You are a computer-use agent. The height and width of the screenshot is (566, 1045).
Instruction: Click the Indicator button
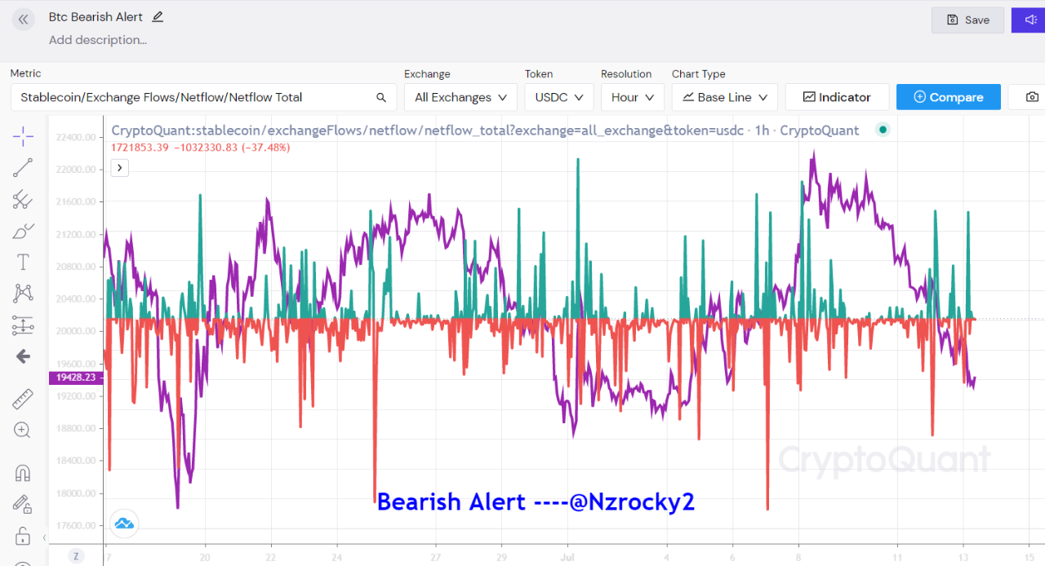pos(837,97)
